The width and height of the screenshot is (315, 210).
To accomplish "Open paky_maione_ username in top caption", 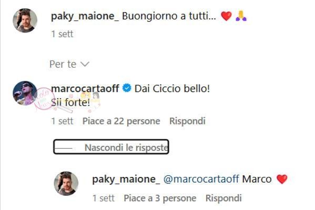I will pyautogui.click(x=85, y=16).
